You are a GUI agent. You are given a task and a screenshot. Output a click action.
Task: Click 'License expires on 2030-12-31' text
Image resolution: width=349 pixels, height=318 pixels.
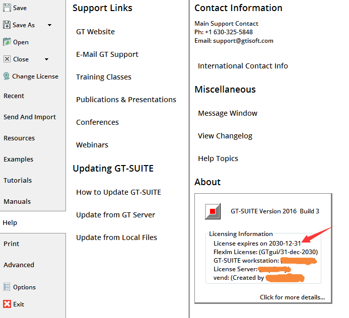click(257, 244)
